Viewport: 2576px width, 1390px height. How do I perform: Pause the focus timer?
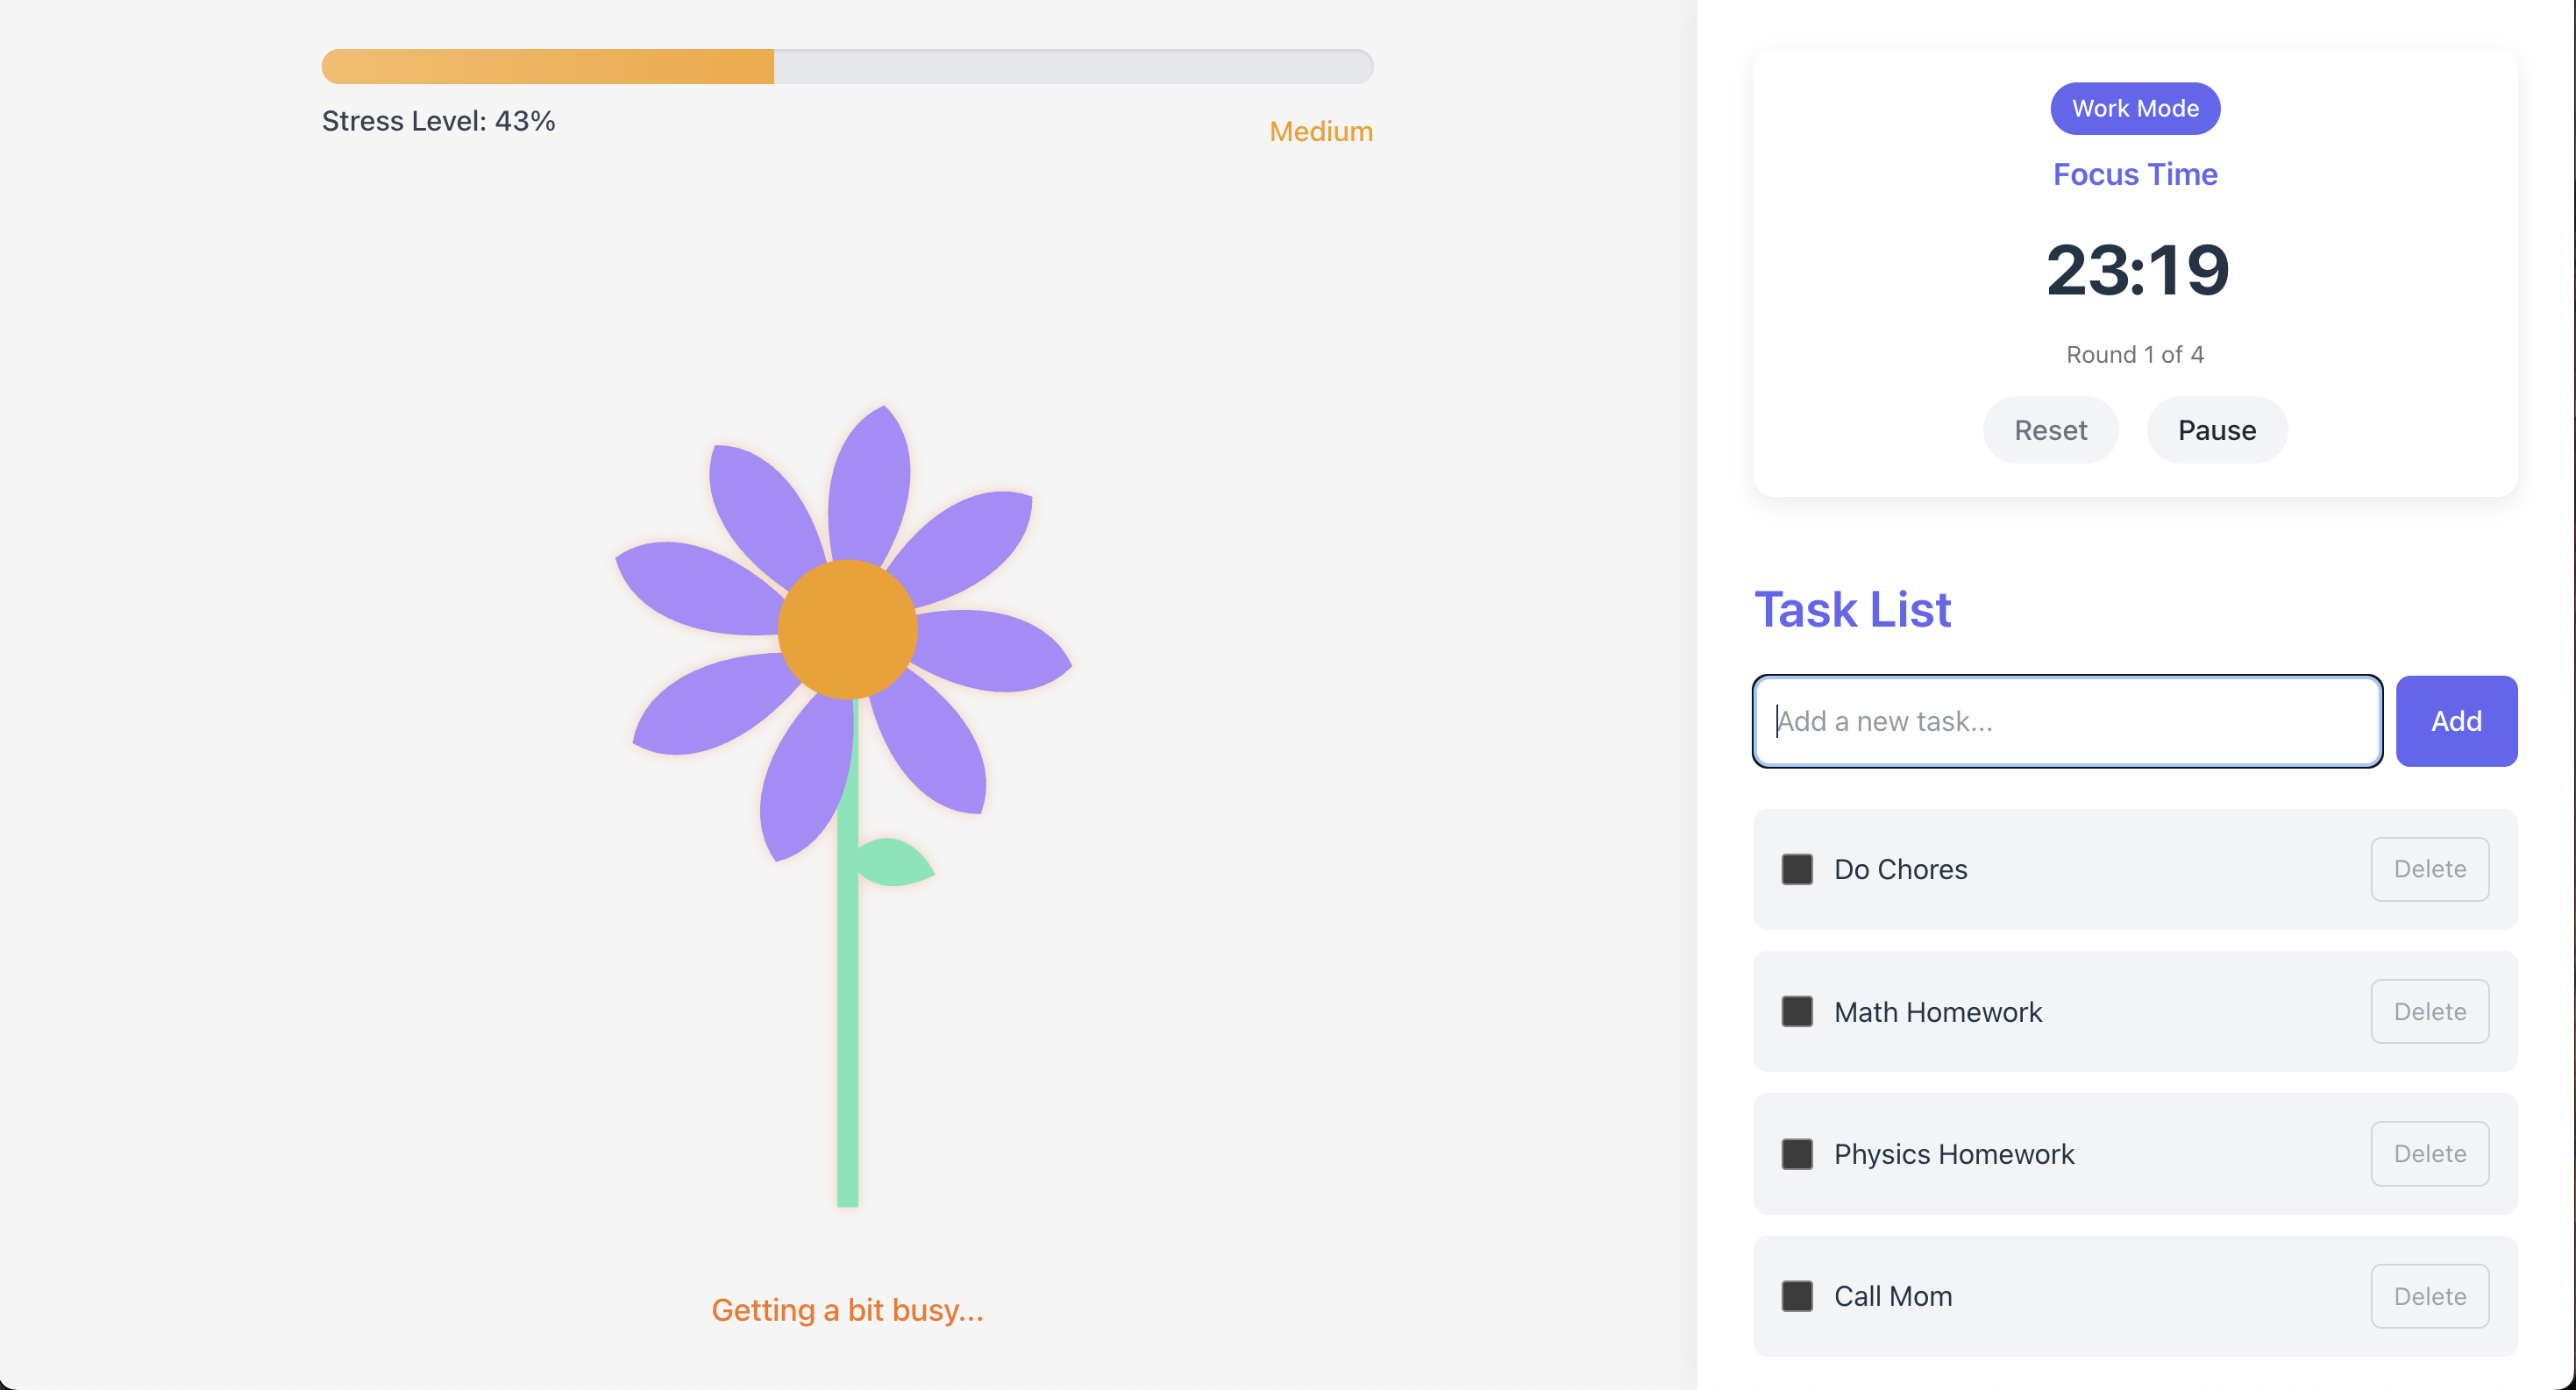2216,430
